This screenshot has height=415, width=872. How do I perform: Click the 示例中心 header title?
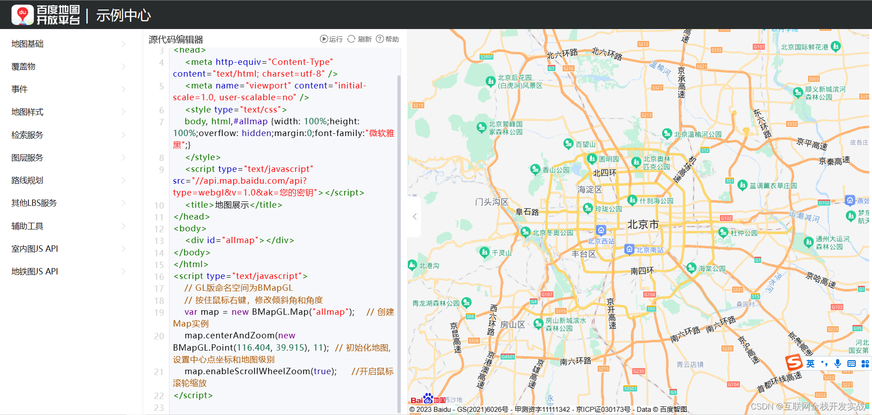[x=124, y=15]
